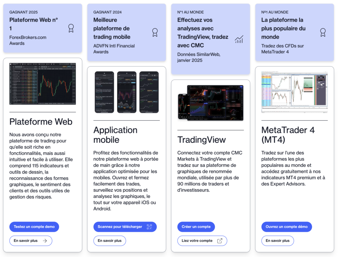The height and width of the screenshot is (257, 339).
Task: Open the middle phone screenshot in Application mobile
Action: tap(127, 92)
